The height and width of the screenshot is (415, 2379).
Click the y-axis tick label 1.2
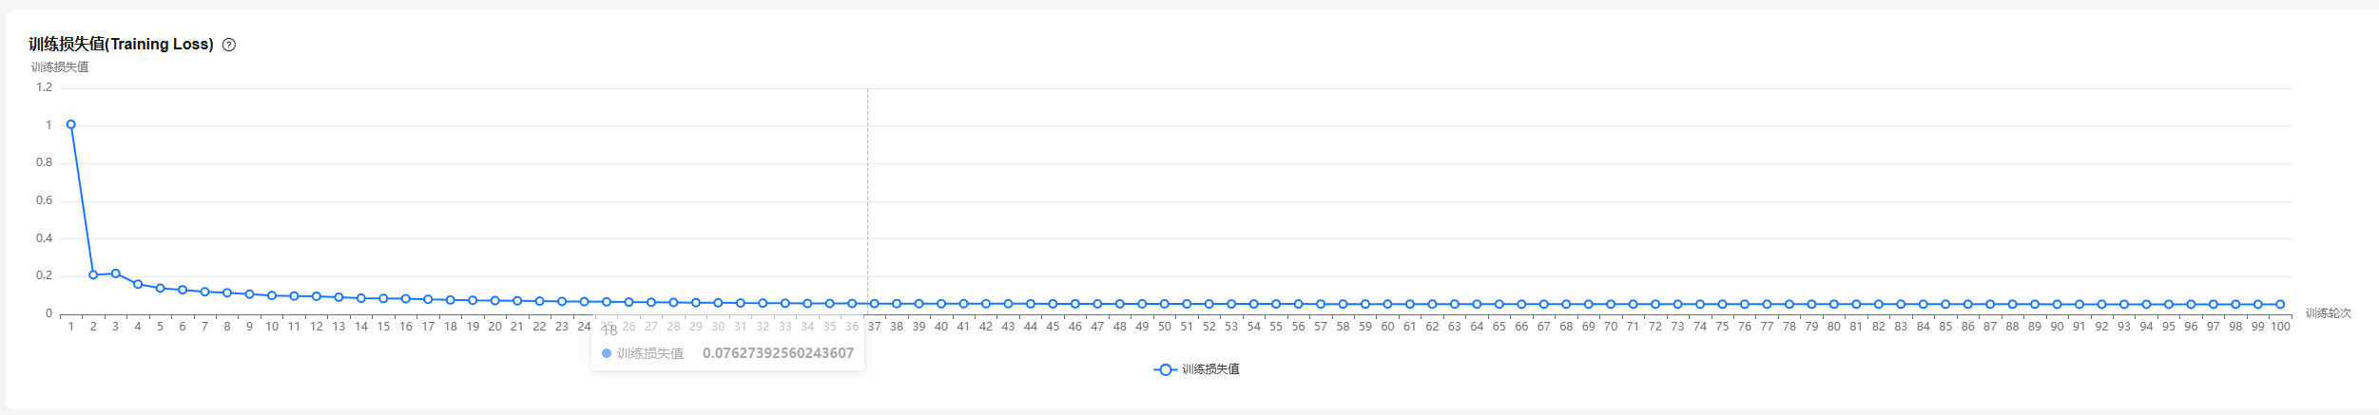click(45, 87)
